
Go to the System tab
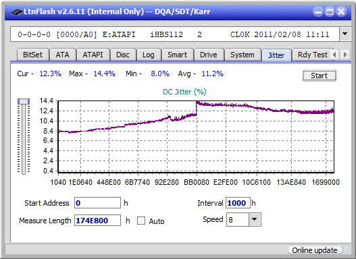click(x=243, y=55)
